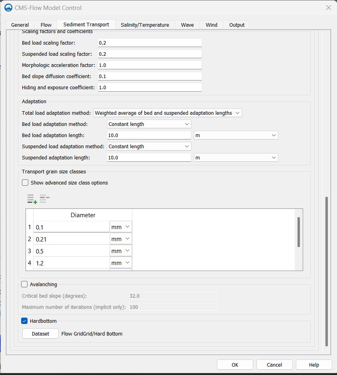Click the Hardbottom Dataset button
This screenshot has height=375, width=337.
click(40, 334)
